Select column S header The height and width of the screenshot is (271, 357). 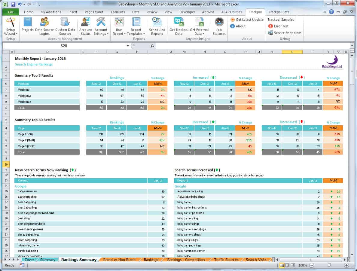[292, 52]
